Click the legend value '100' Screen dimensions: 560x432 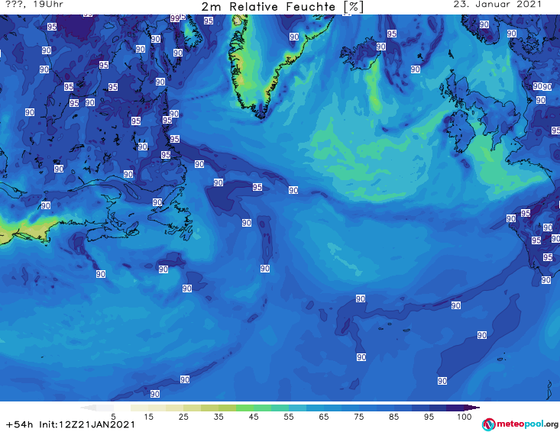465,417
